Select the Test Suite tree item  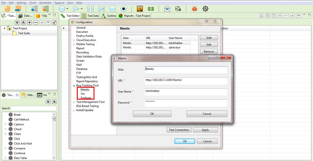pyautogui.click(x=24, y=33)
